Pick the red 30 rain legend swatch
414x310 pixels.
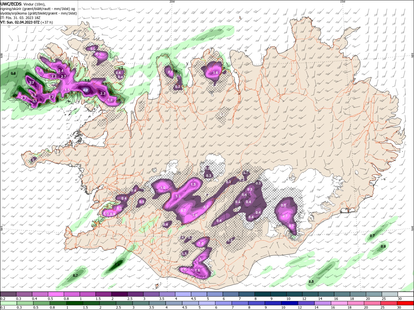pos(405,303)
